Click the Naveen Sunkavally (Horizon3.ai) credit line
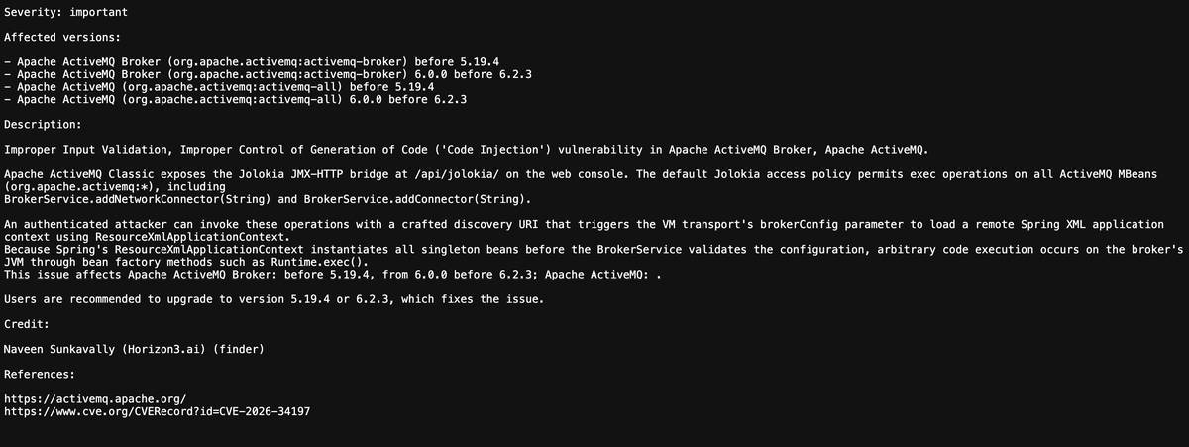1189x447 pixels. [x=134, y=349]
